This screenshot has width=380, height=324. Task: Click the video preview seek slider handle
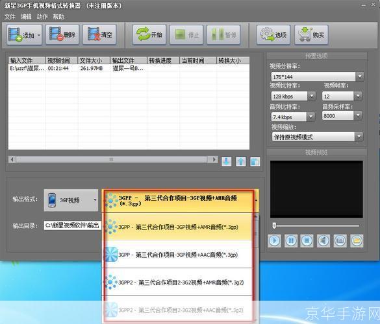tap(274, 226)
